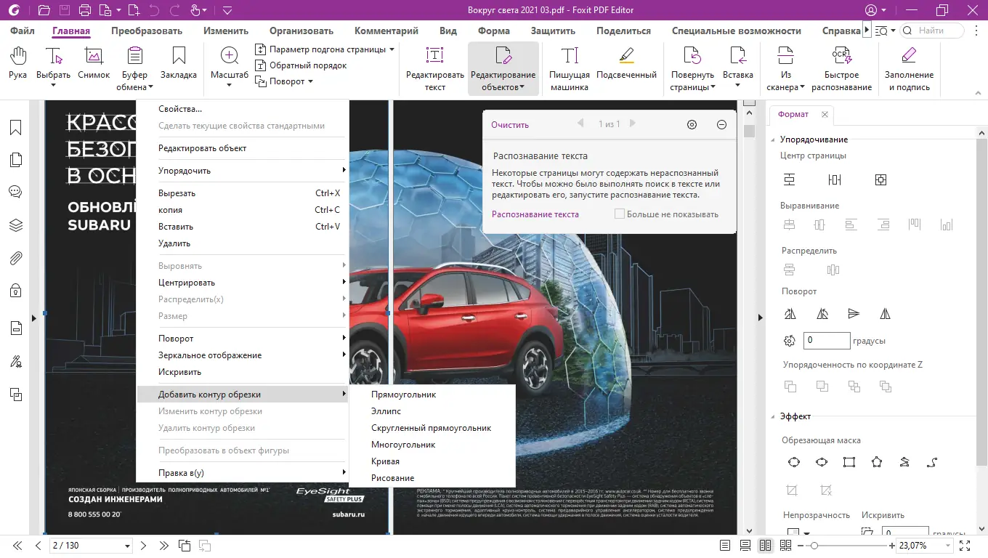Switch to the Защитить ribbon tab

tap(553, 31)
